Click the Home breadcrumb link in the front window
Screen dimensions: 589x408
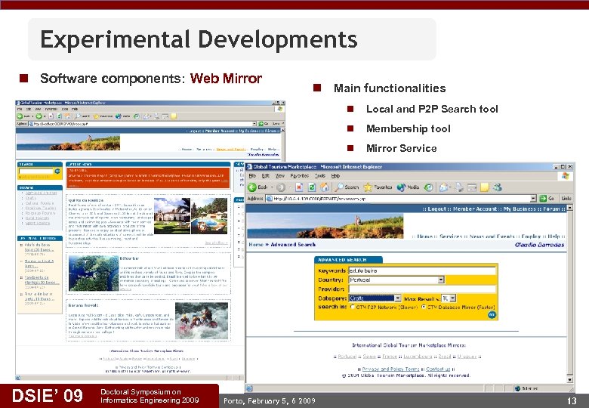coord(256,245)
